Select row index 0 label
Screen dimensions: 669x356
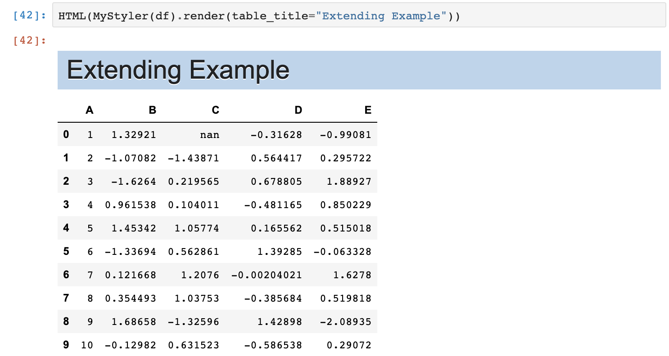(66, 134)
